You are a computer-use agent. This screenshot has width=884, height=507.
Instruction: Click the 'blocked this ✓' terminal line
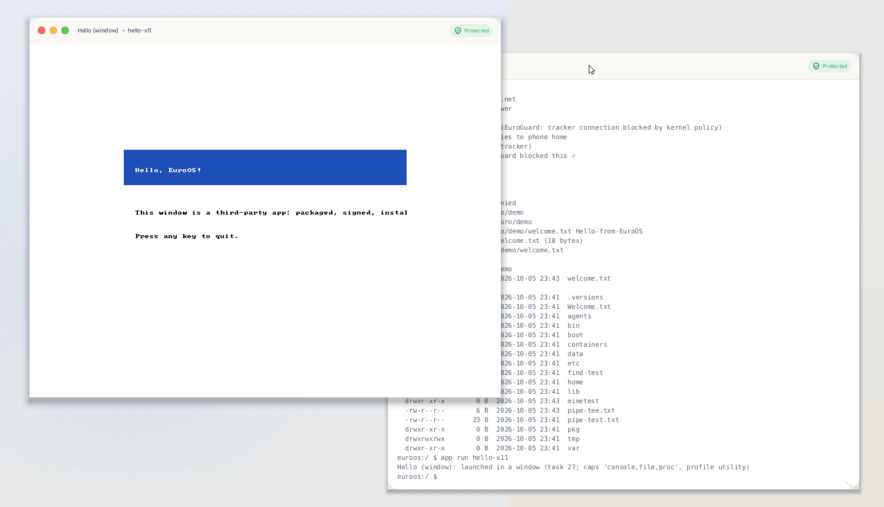pos(538,156)
